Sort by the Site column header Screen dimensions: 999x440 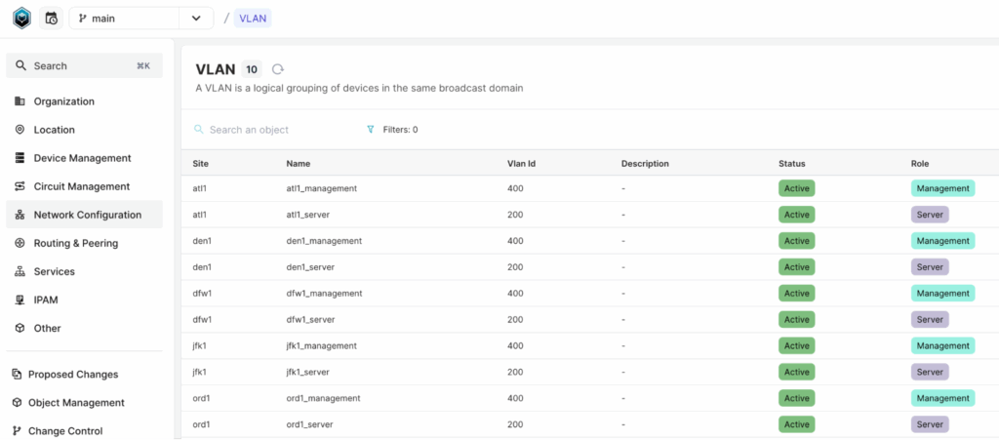pos(201,164)
